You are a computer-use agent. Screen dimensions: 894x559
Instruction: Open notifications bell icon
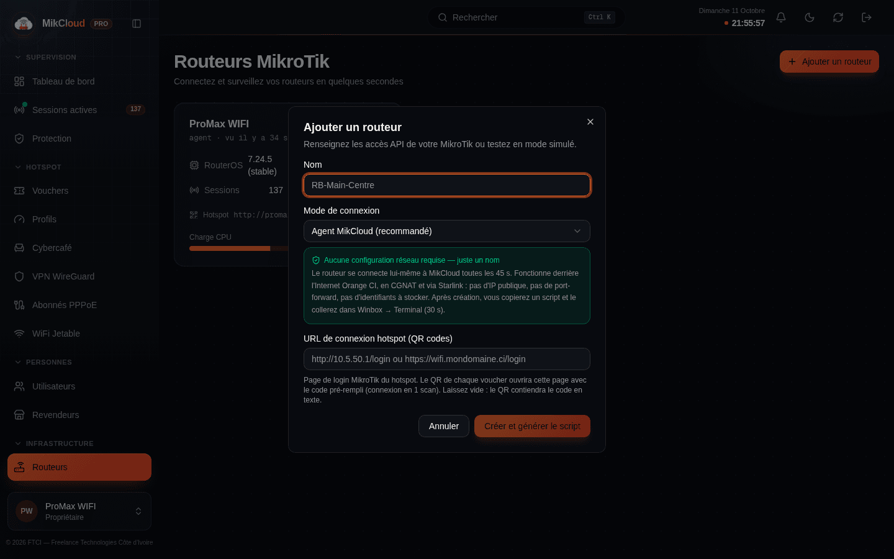click(781, 17)
